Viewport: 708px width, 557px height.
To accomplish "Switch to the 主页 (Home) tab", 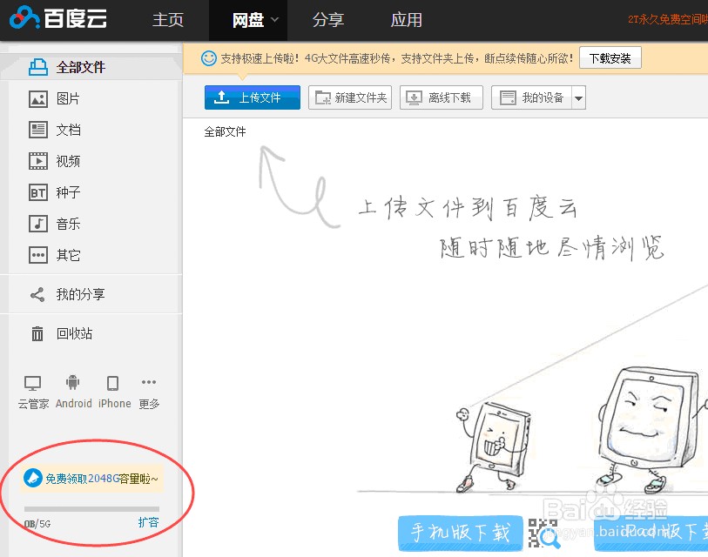I will point(167,20).
